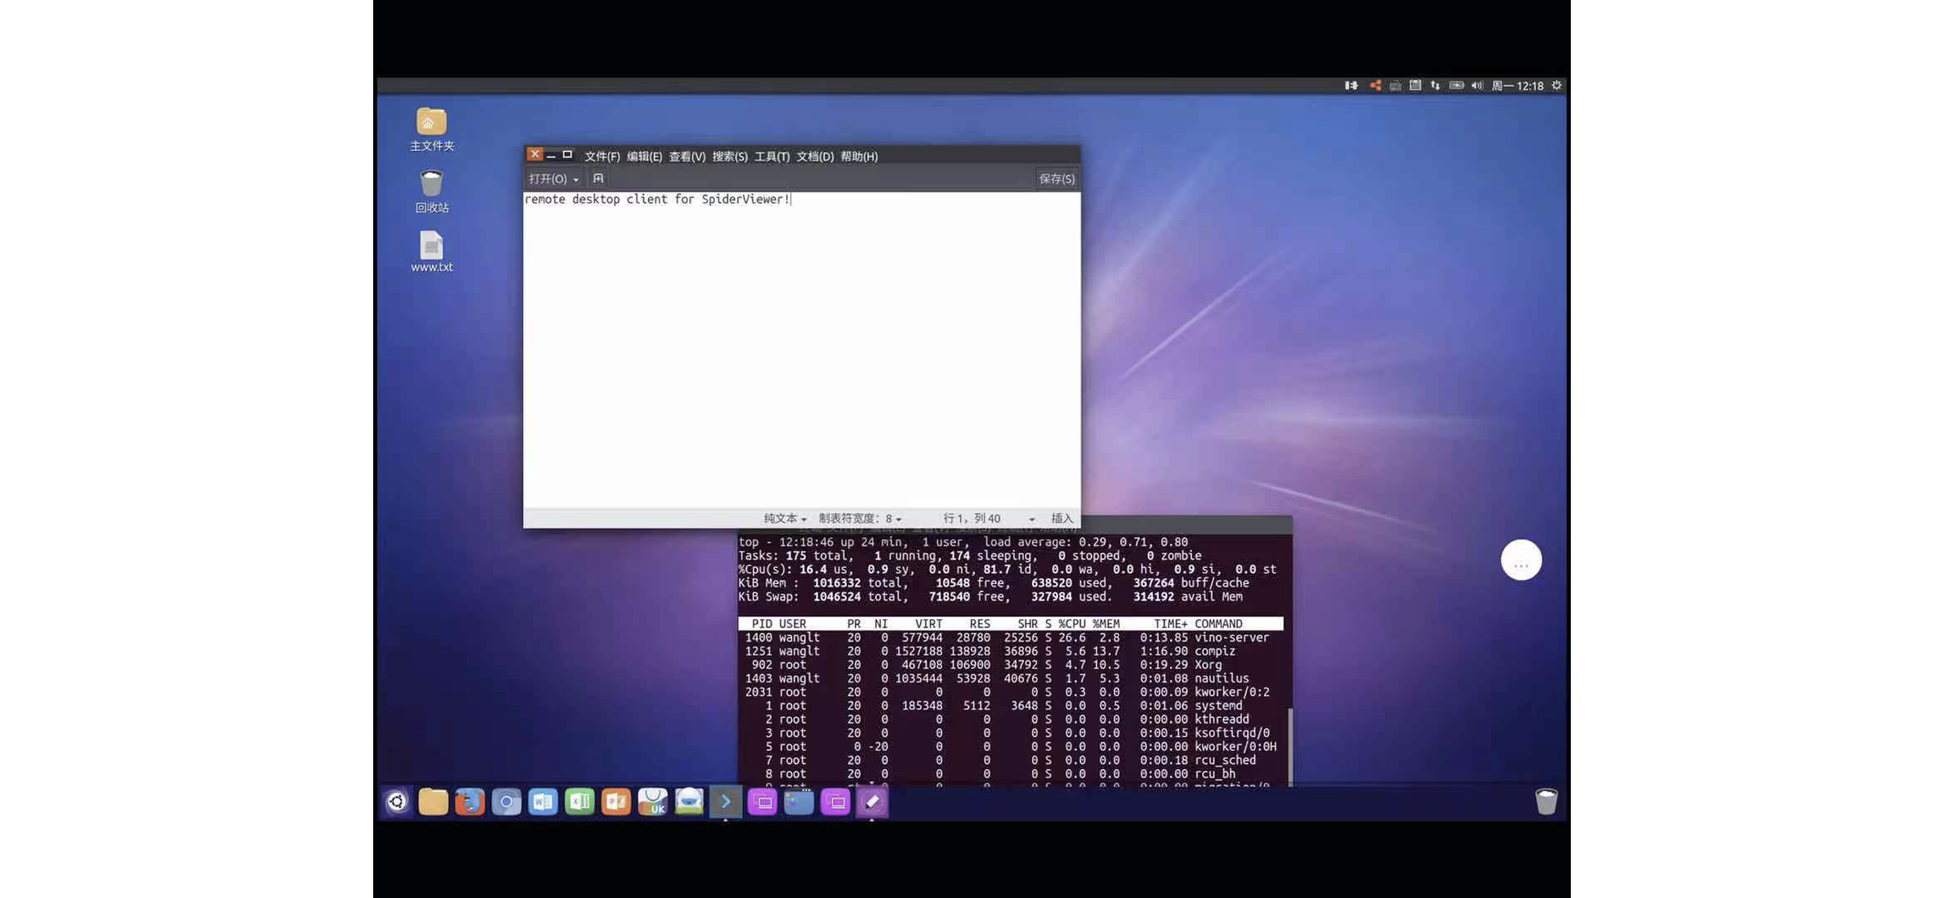Screen dimensions: 1944x898
Task: Open the 行 1, 列 40 position dropdown
Action: point(989,518)
